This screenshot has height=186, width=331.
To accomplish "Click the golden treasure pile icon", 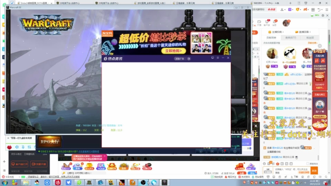I will tap(124, 166).
